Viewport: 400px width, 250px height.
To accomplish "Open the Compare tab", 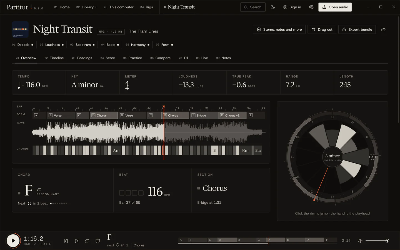I will [161, 58].
